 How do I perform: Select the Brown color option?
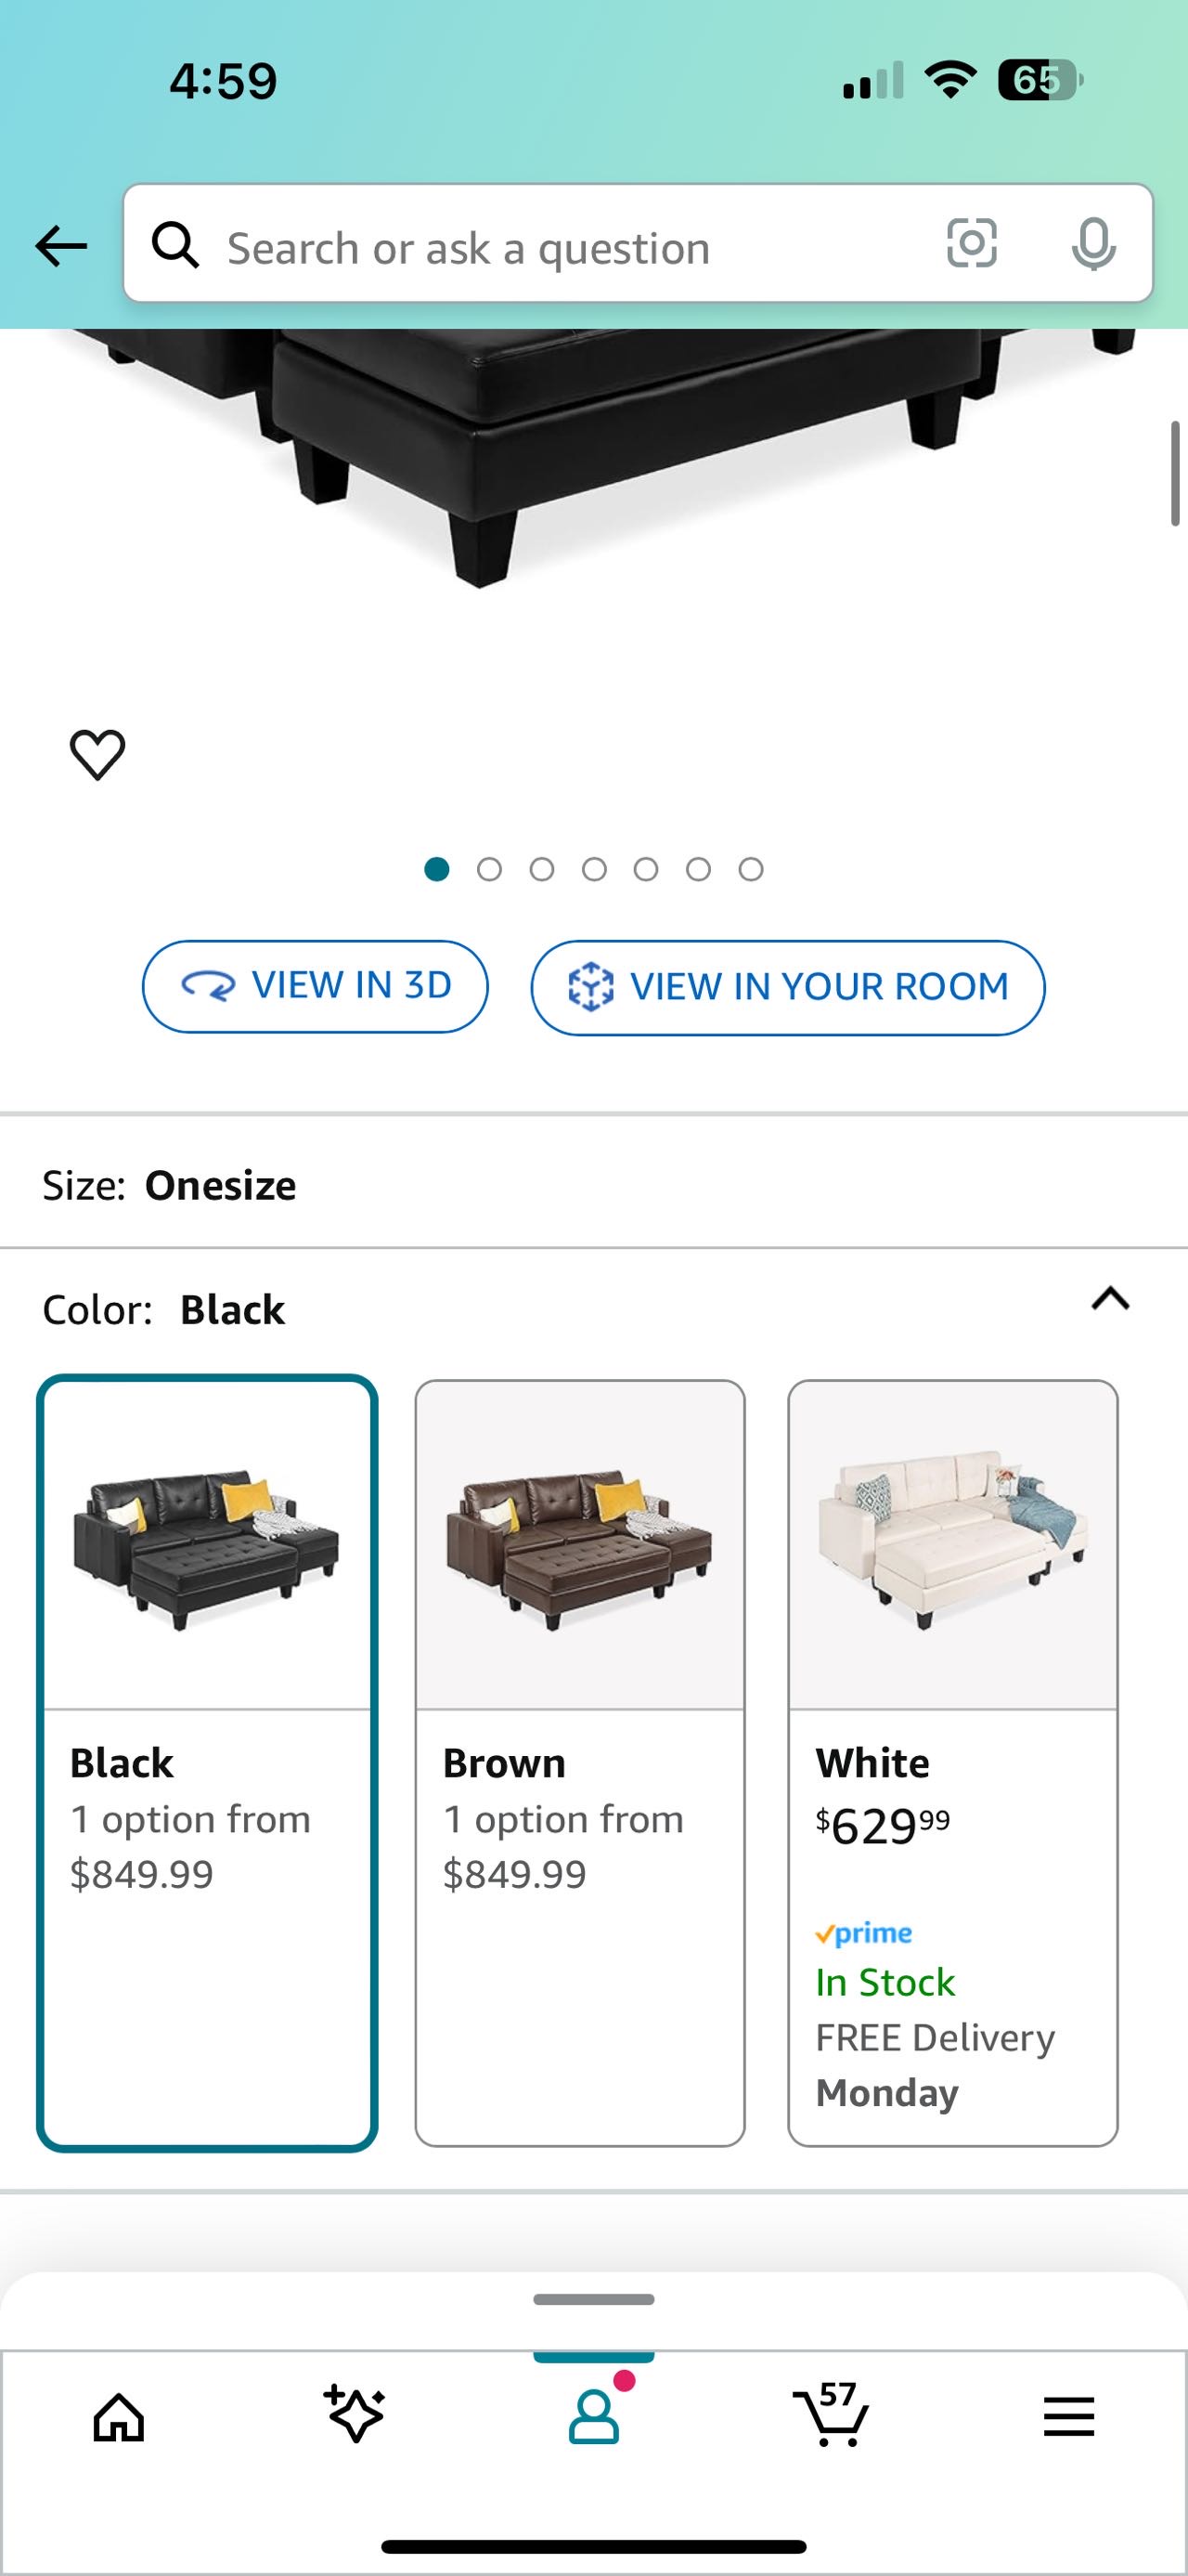579,1762
